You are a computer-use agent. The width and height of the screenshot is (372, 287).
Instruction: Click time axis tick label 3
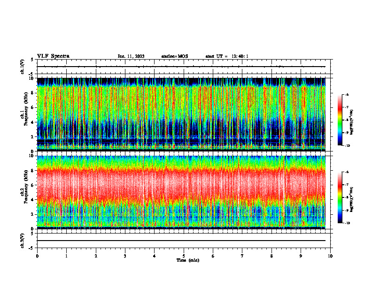tap(125, 256)
